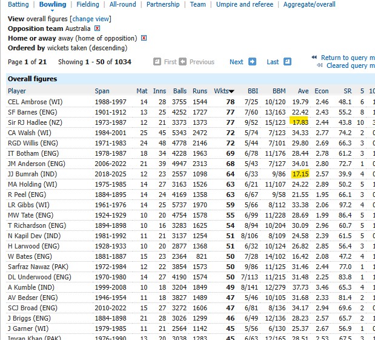Click the highlighted 17.83 average for Hadlee

point(300,122)
